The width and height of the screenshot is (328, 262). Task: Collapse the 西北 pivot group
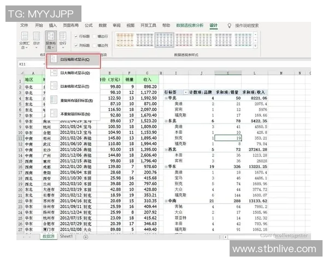click(x=166, y=150)
